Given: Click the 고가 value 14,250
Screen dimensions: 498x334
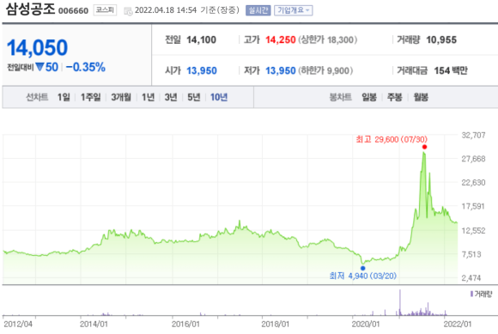Looking at the screenshot, I should pyautogui.click(x=281, y=40).
